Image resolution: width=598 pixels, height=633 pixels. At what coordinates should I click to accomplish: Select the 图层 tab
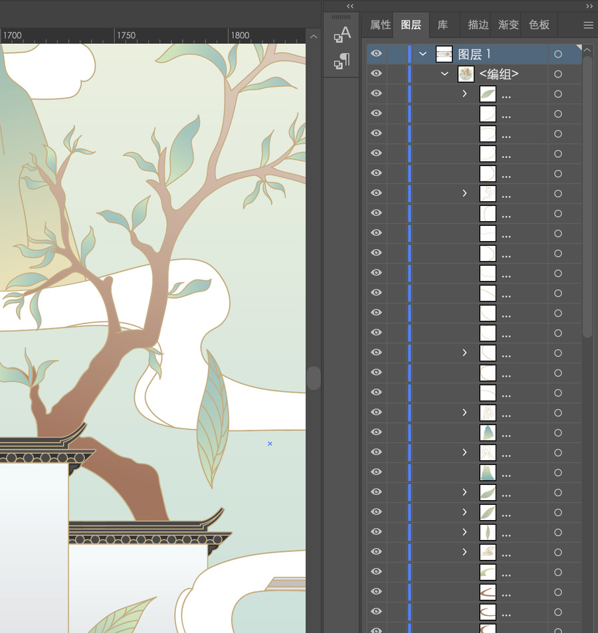pos(411,25)
